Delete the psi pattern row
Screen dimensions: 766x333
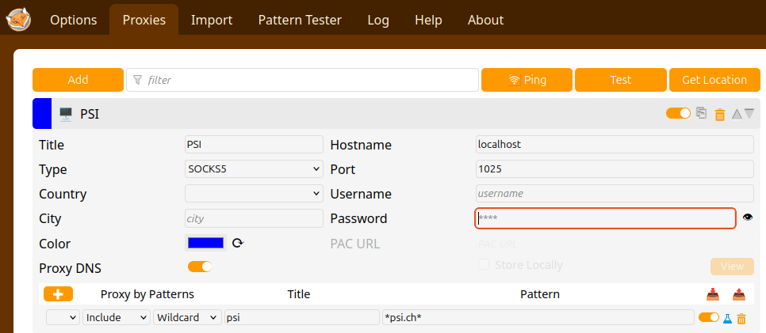point(741,318)
